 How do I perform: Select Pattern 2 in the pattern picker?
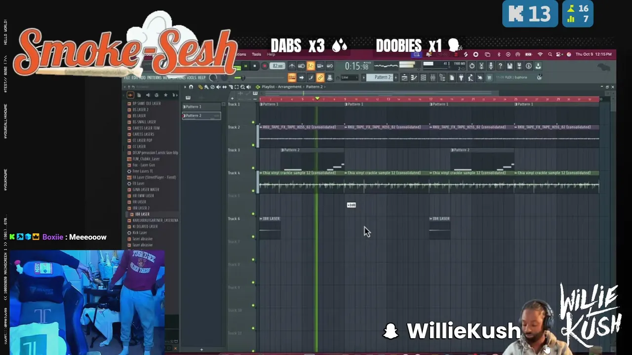pyautogui.click(x=201, y=116)
